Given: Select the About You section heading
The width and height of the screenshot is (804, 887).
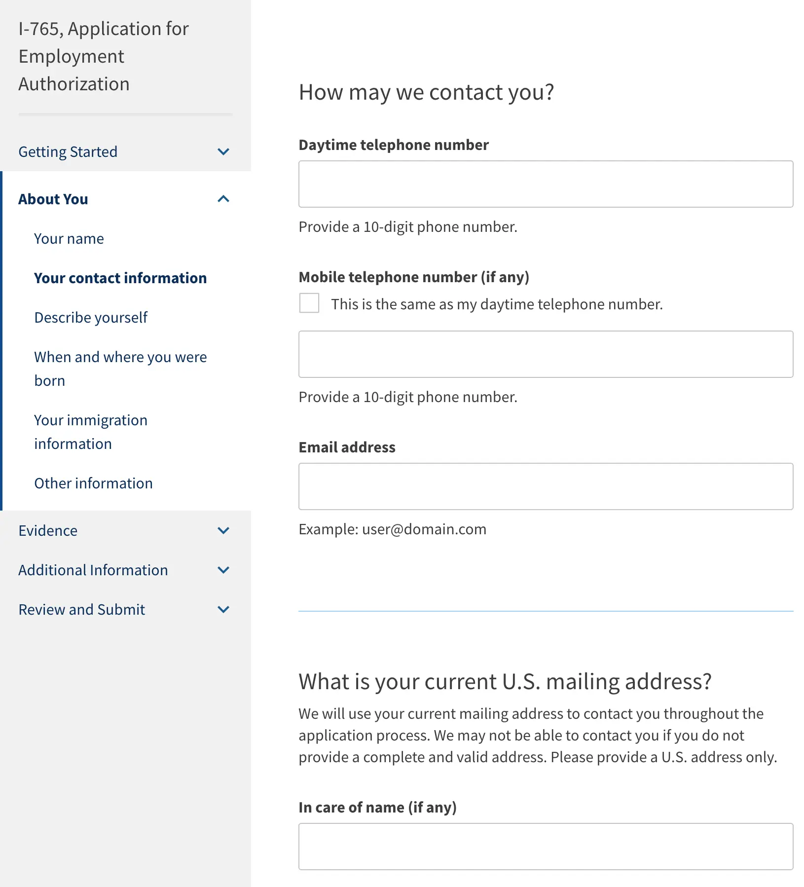Looking at the screenshot, I should (x=53, y=199).
